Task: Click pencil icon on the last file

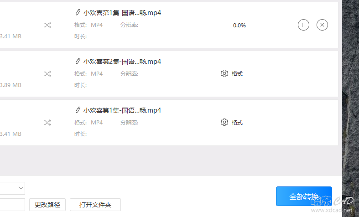Action: [x=78, y=110]
